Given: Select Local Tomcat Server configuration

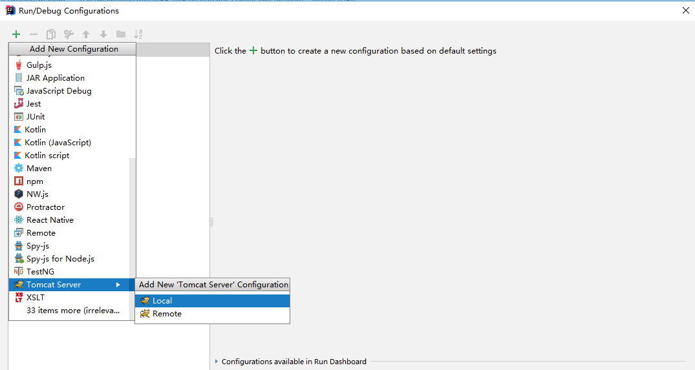Looking at the screenshot, I should click(212, 301).
